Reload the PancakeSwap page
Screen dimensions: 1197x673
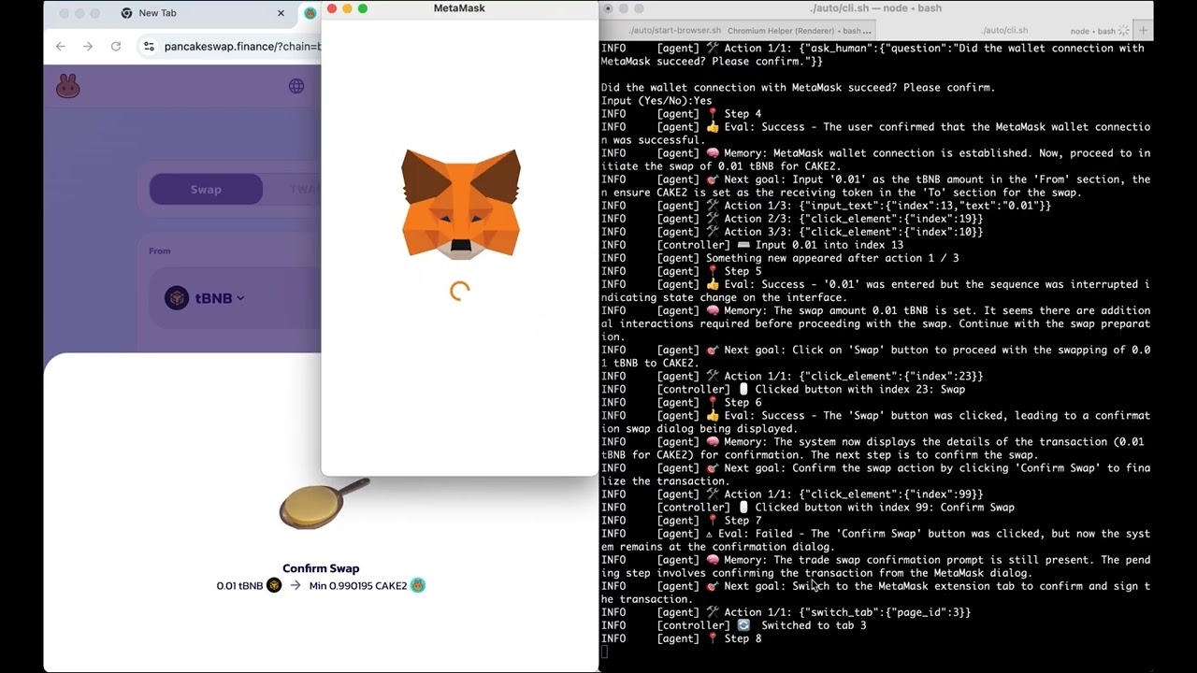pos(116,46)
